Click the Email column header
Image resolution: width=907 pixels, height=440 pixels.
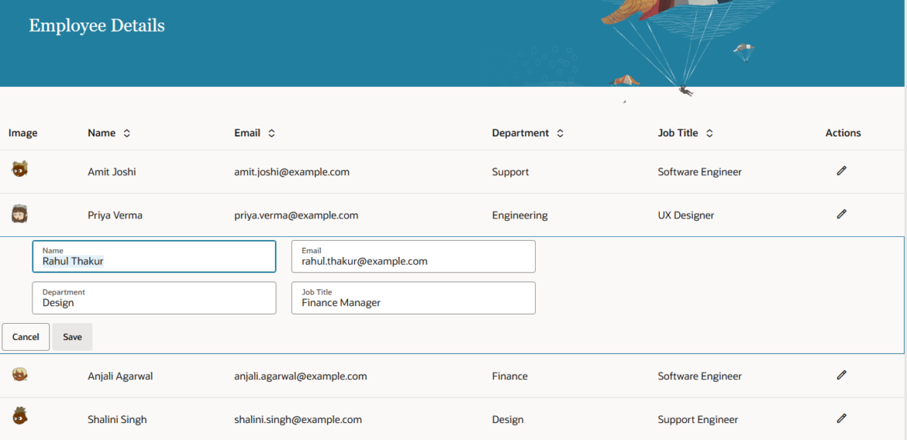[x=247, y=133]
